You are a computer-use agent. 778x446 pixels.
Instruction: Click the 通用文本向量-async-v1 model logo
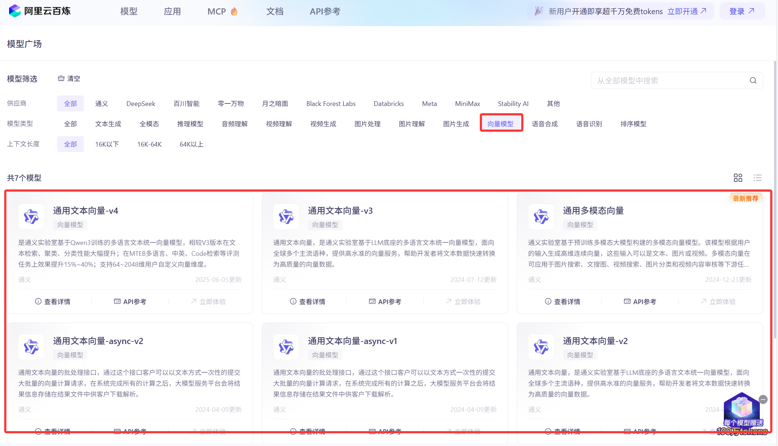coord(286,347)
